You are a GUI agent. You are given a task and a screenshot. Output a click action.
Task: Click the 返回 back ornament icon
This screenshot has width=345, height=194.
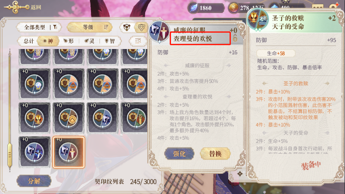[x=16, y=7]
